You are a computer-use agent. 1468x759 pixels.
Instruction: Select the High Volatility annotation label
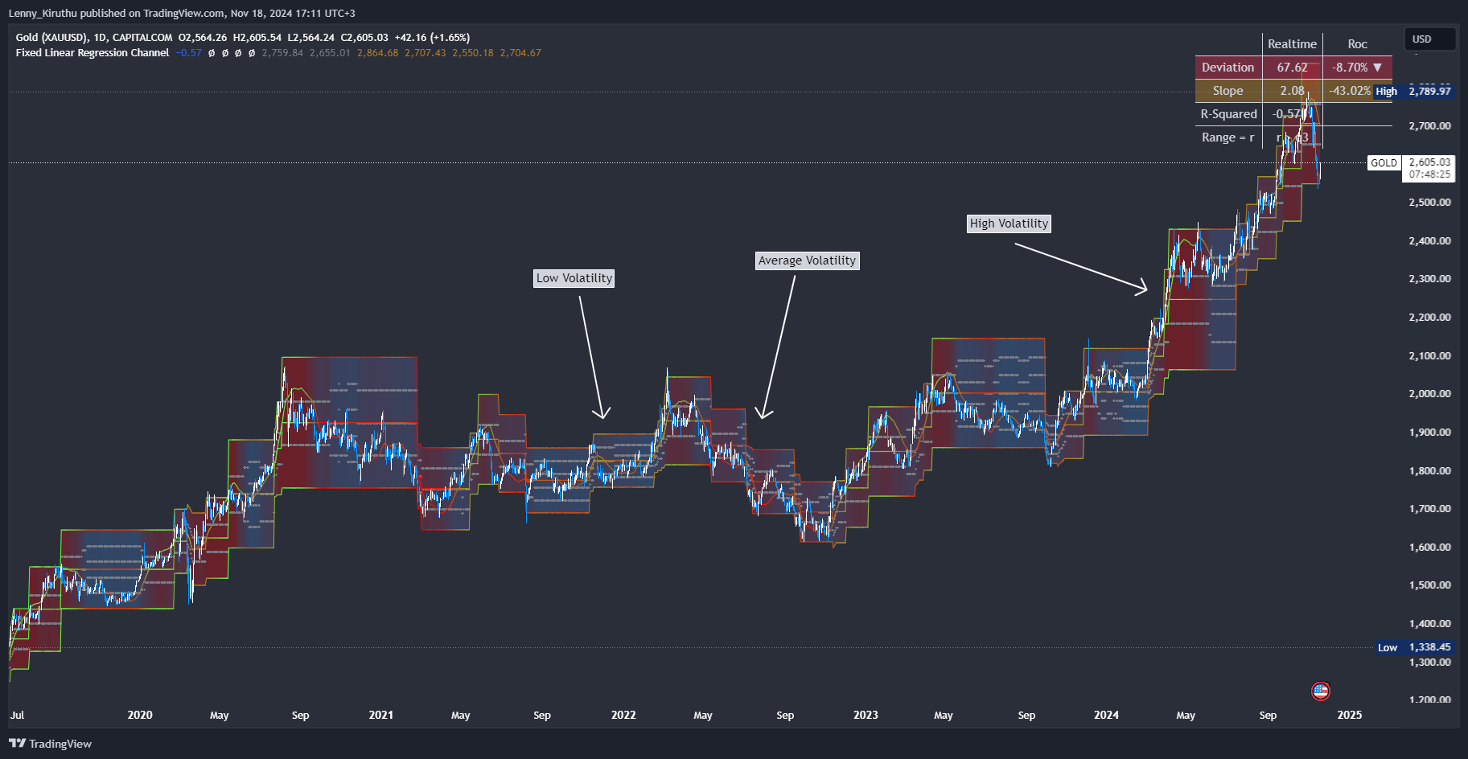point(1009,224)
